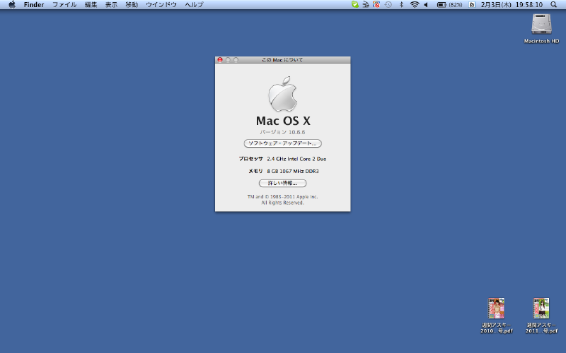The height and width of the screenshot is (353, 566).
Task: Click the 8 GB 1067 MHz DDR3 text
Action: (x=293, y=171)
